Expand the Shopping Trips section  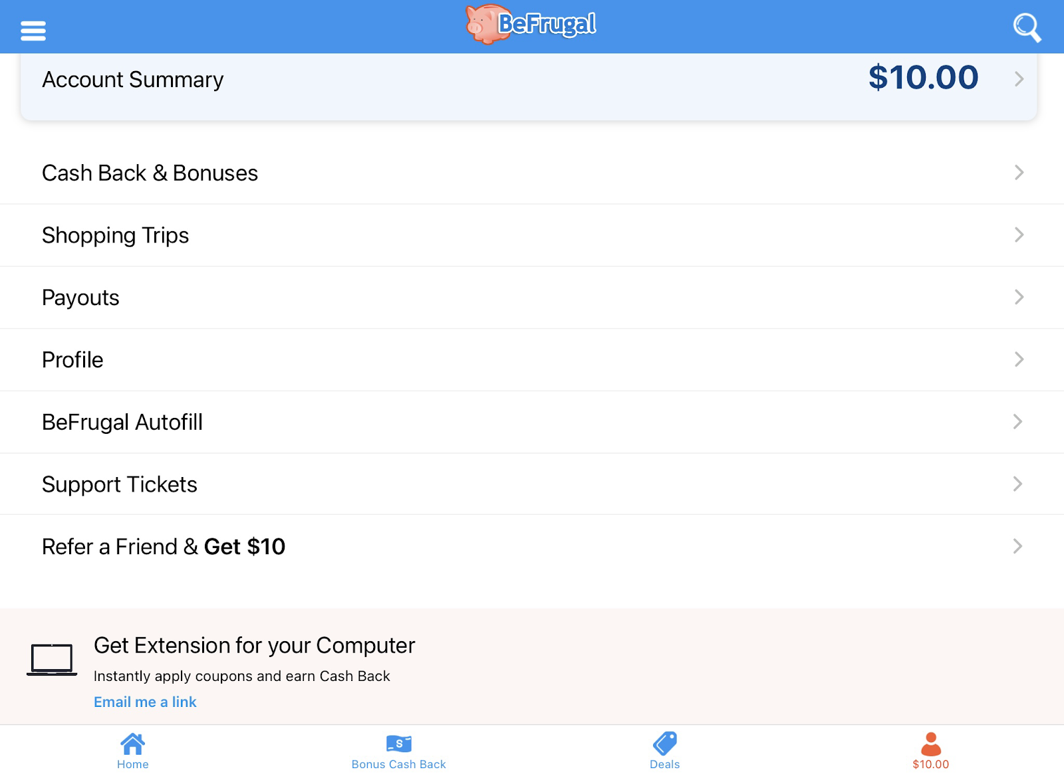coord(532,235)
